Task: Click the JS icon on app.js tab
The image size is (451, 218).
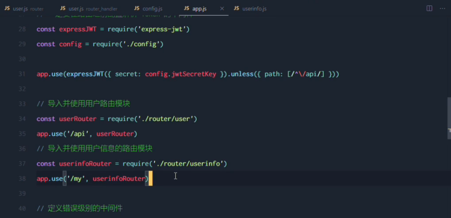Action: pos(187,8)
